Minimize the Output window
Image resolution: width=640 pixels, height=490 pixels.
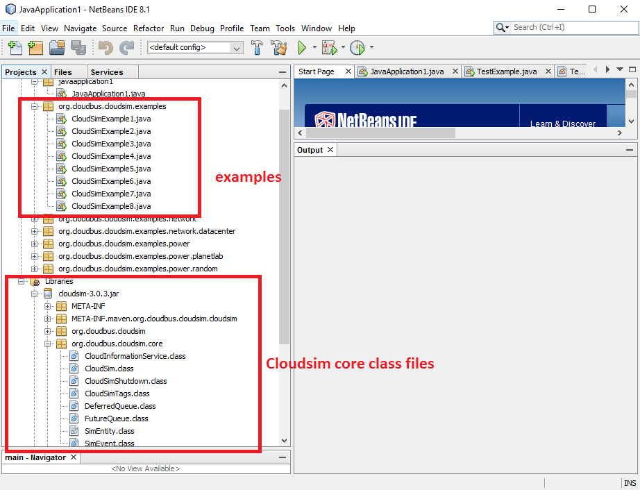(x=630, y=150)
